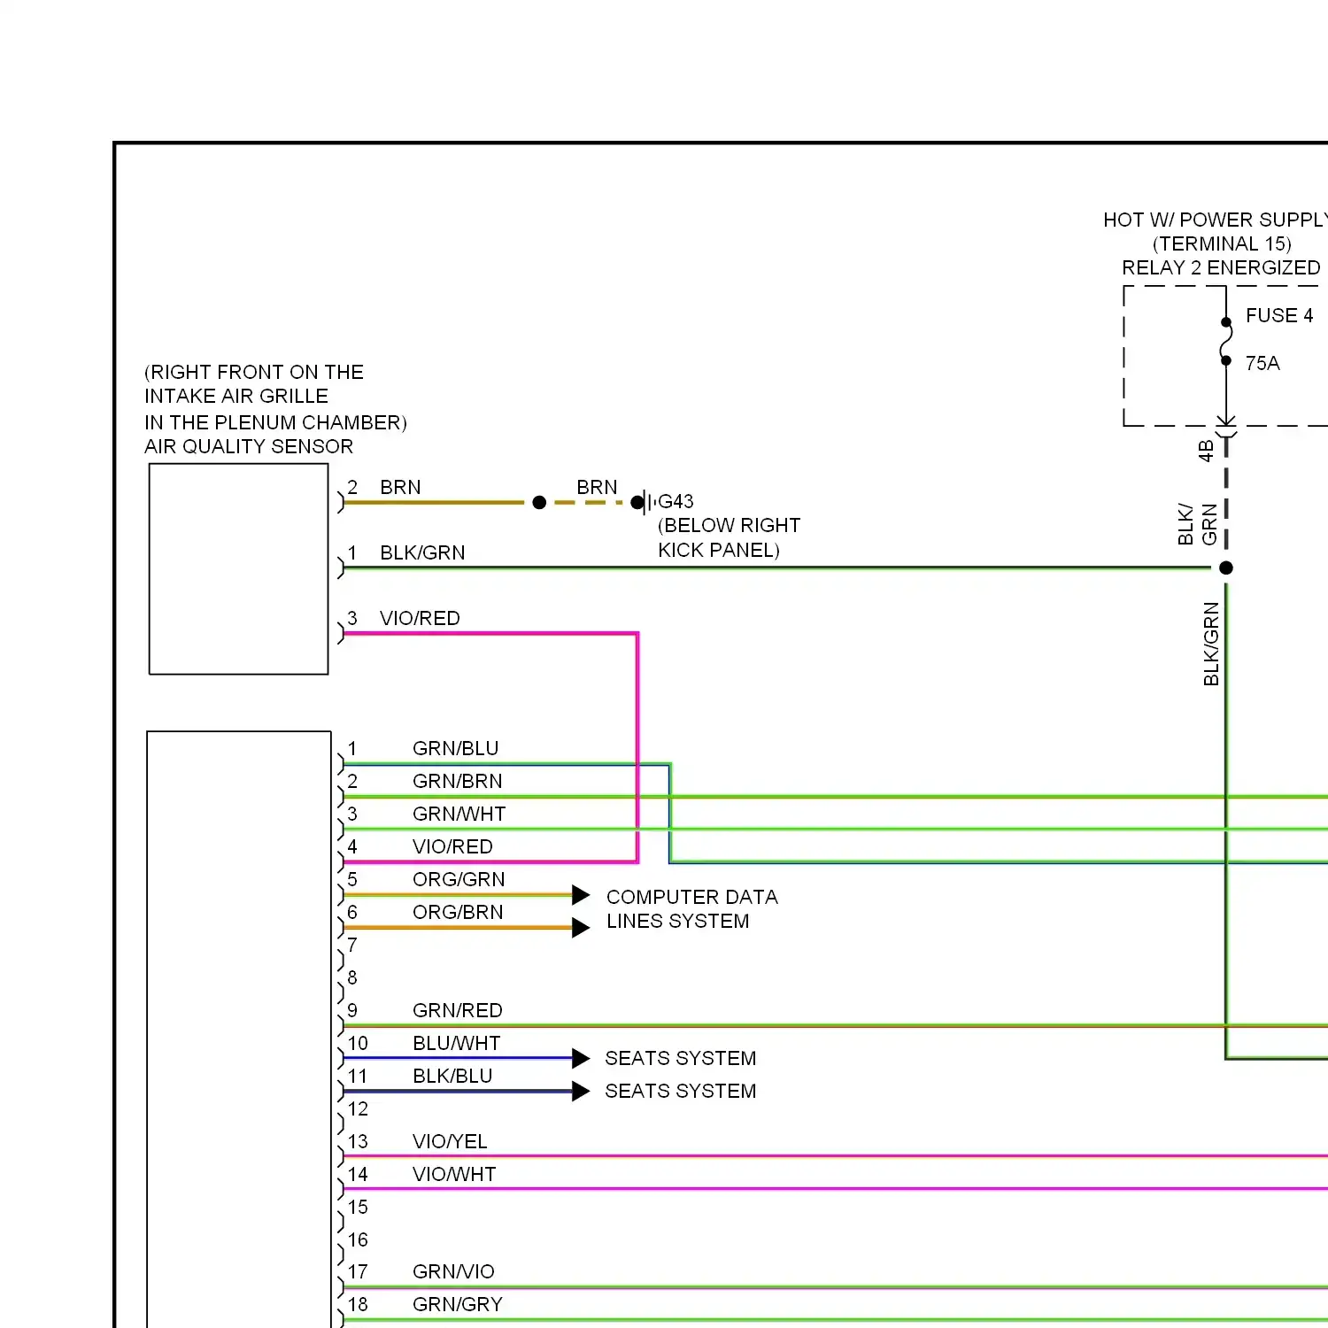Click the (TERMINAL 15) text
The height and width of the screenshot is (1328, 1328).
(x=1222, y=243)
